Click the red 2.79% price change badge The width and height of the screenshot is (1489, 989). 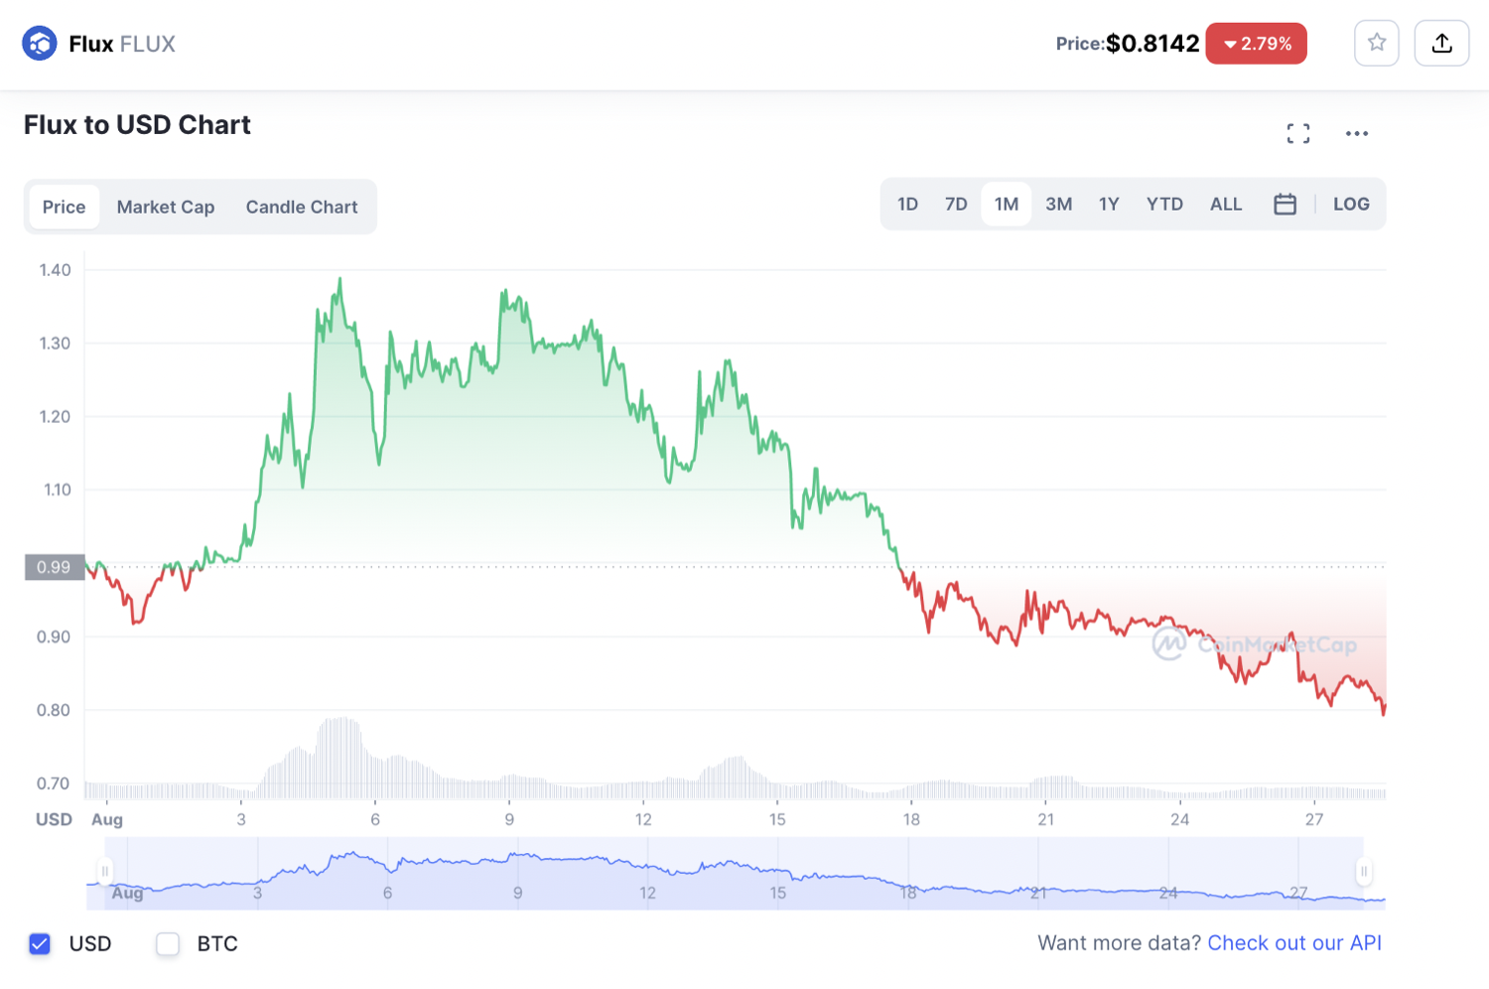[1256, 44]
